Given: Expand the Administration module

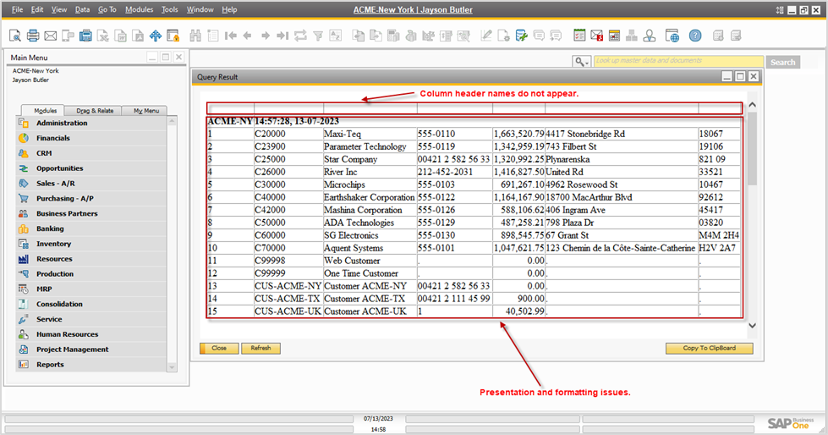Looking at the screenshot, I should [61, 123].
